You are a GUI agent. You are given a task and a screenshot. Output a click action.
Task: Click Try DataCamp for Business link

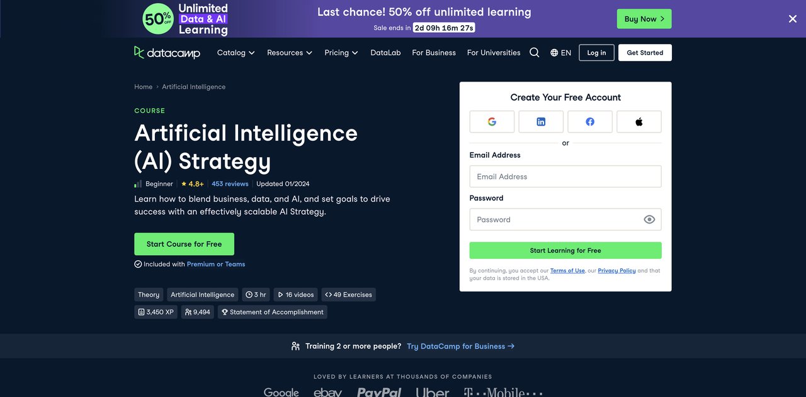tap(460, 346)
